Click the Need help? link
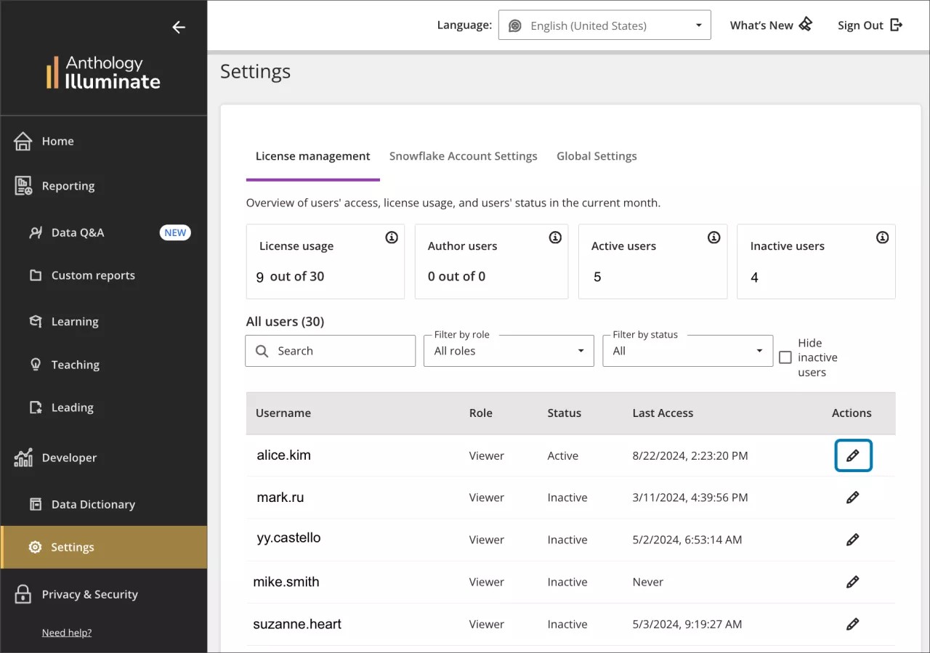 tap(67, 632)
